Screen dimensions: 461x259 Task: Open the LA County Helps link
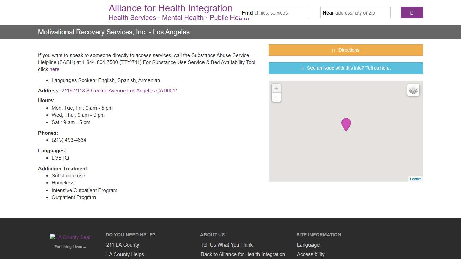[x=125, y=254]
